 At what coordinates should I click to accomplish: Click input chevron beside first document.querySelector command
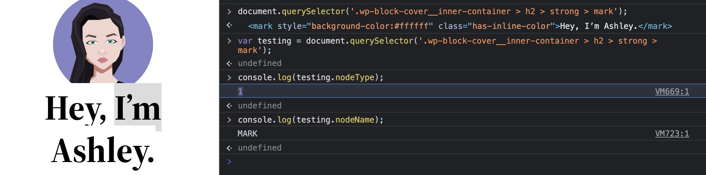tap(229, 12)
